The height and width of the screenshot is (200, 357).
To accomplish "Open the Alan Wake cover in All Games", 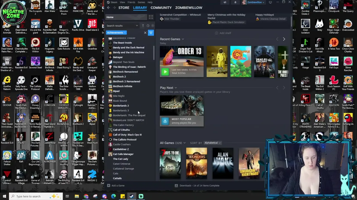I will (223, 163).
